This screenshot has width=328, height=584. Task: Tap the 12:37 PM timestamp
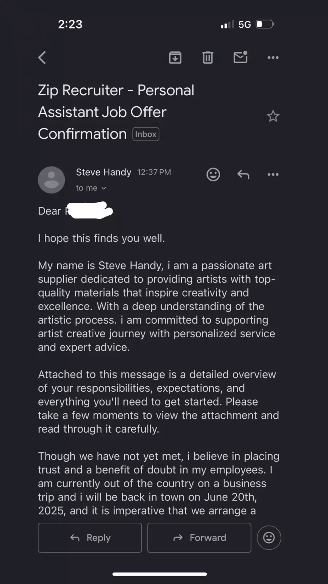click(154, 172)
